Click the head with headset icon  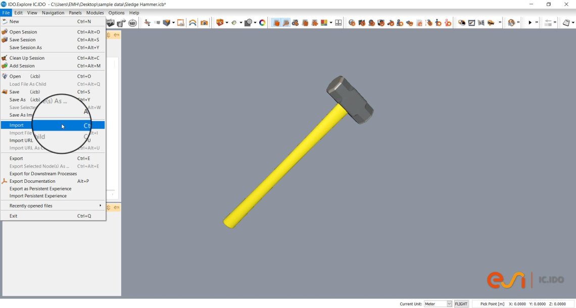coord(511,23)
